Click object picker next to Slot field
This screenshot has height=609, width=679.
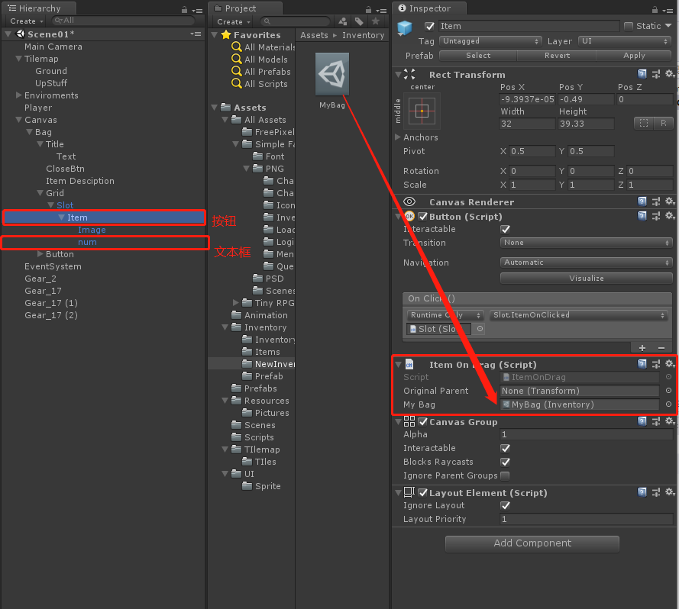pos(480,329)
